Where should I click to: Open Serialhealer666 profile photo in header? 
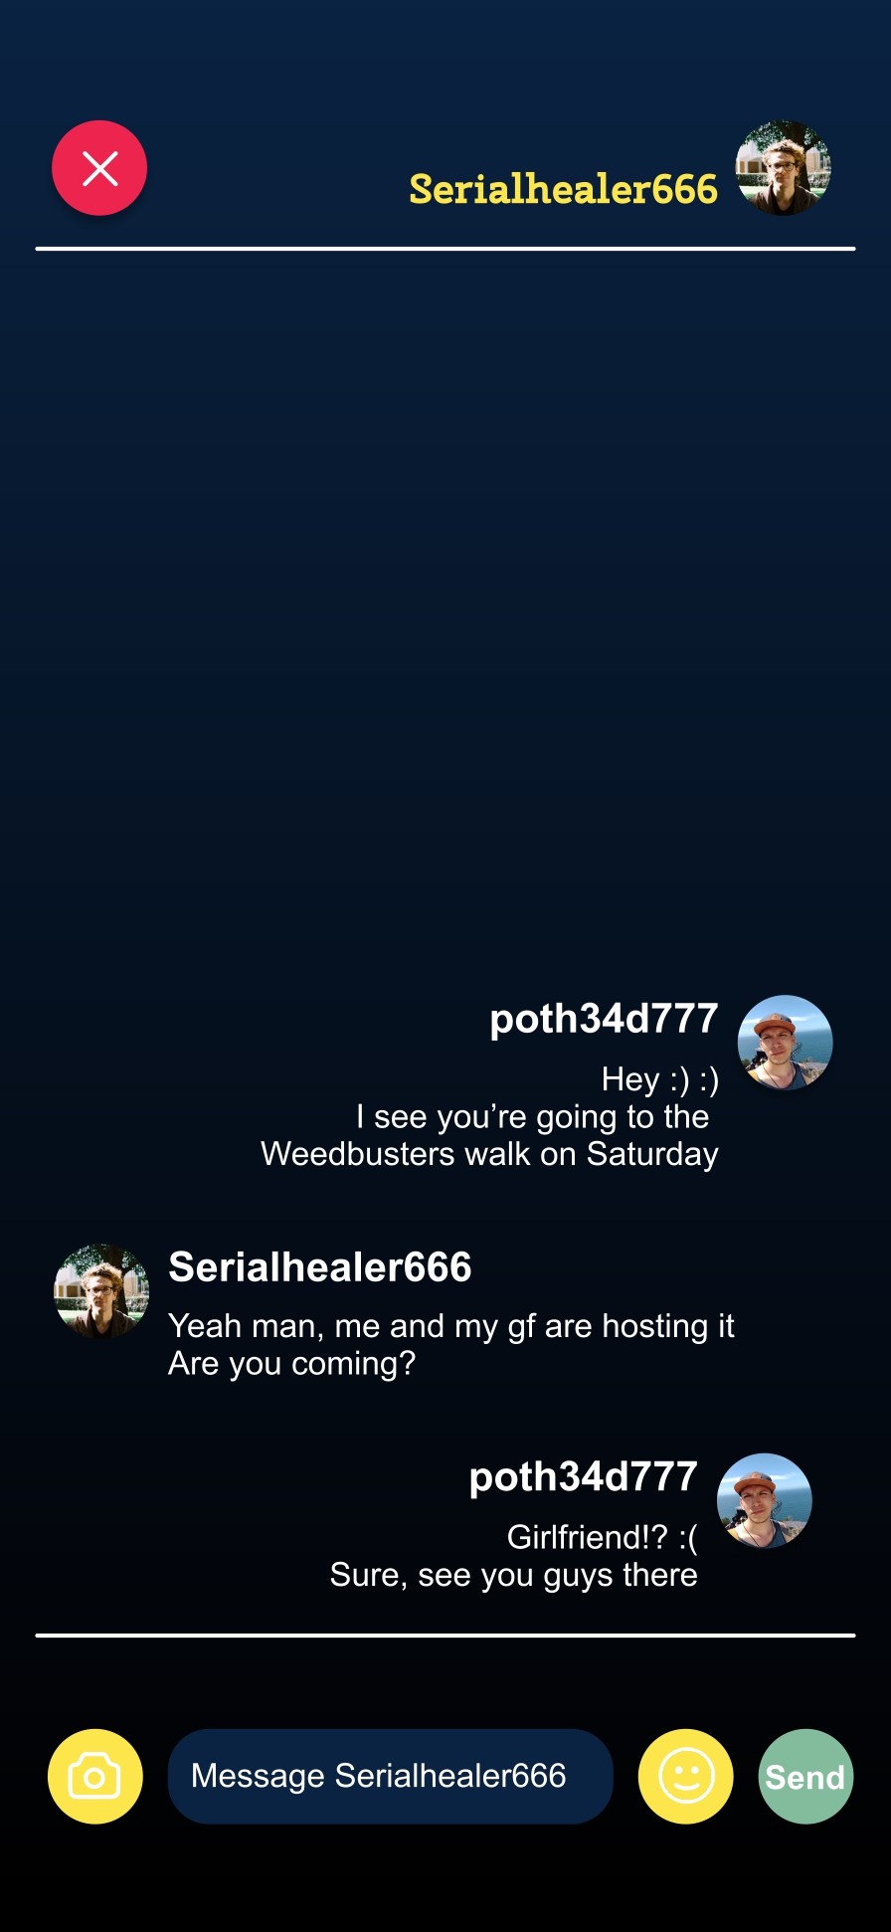coord(784,168)
